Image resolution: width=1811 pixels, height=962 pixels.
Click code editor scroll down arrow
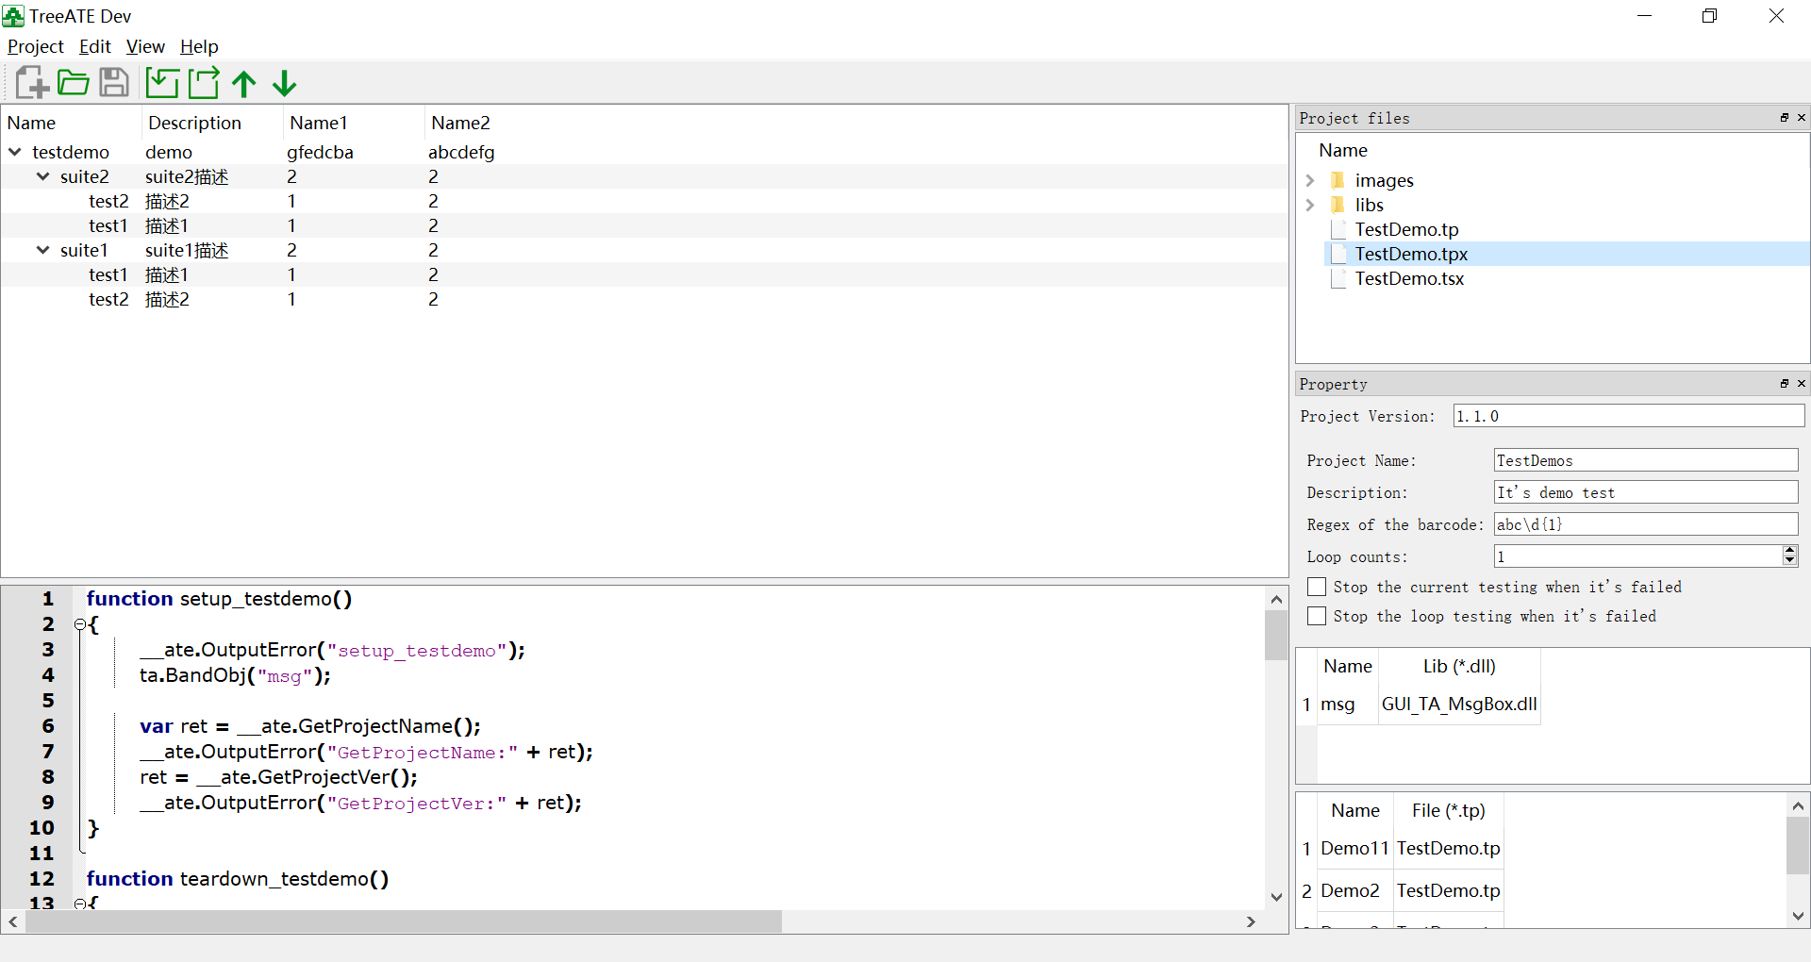1276,897
